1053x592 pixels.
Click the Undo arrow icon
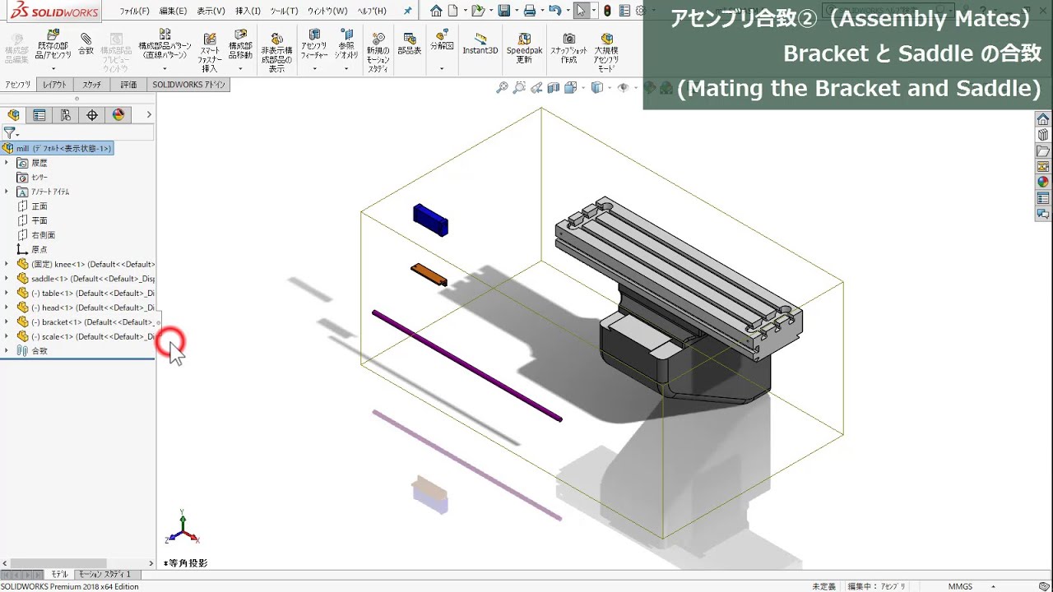(x=554, y=11)
